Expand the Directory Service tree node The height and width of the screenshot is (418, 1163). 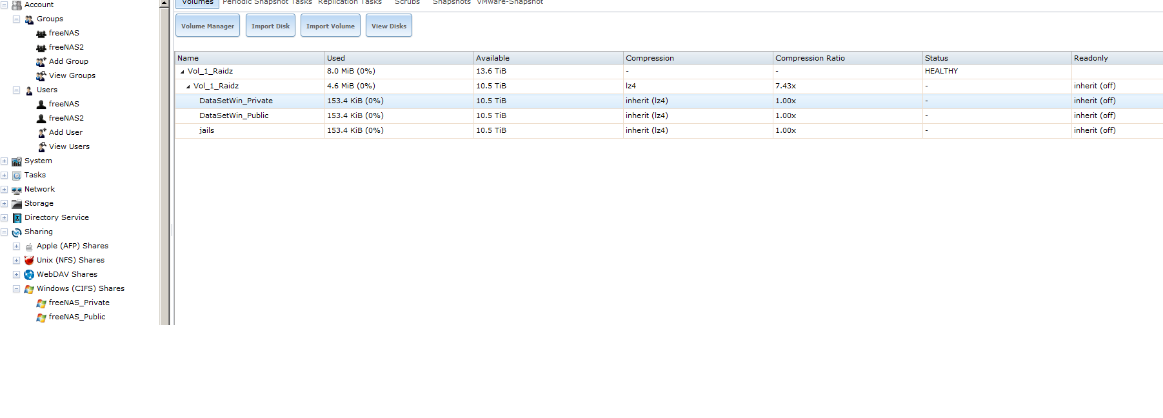pos(4,217)
